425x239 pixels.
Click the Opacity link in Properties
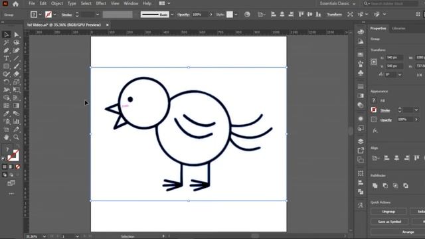386,120
